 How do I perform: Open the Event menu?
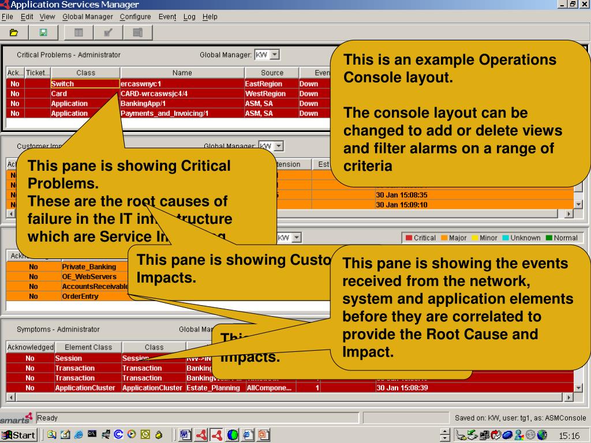point(167,17)
